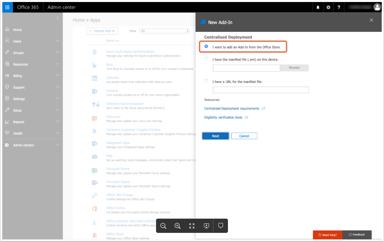
Task: Go to Home in the left navigation
Action: point(17,29)
